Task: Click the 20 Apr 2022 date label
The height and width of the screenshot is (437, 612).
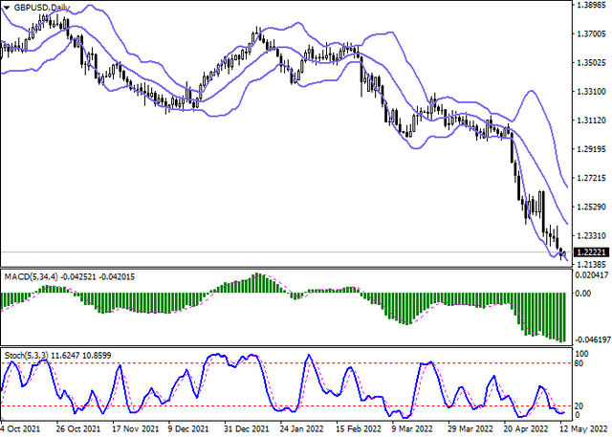Action: coord(527,429)
